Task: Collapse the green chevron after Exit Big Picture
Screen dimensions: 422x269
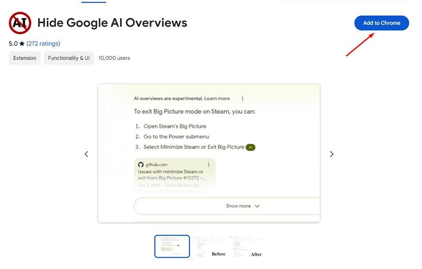Action: [250, 147]
